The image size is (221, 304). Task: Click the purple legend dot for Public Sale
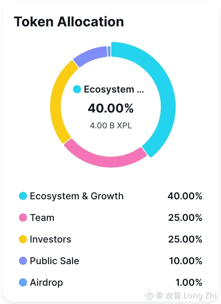(x=23, y=261)
